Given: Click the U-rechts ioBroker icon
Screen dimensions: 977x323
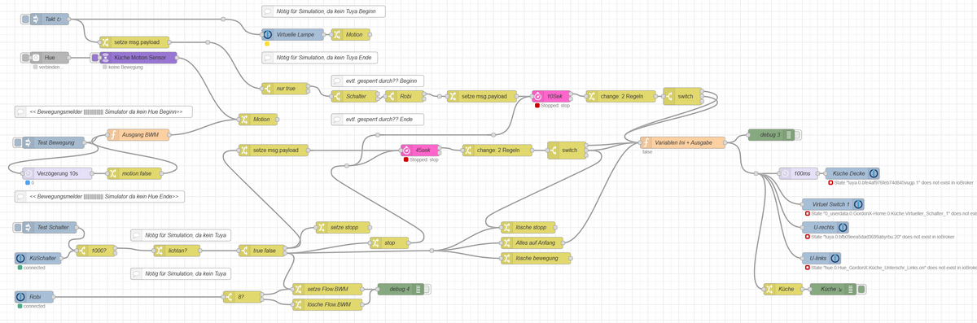Looking at the screenshot, I should coord(843,227).
